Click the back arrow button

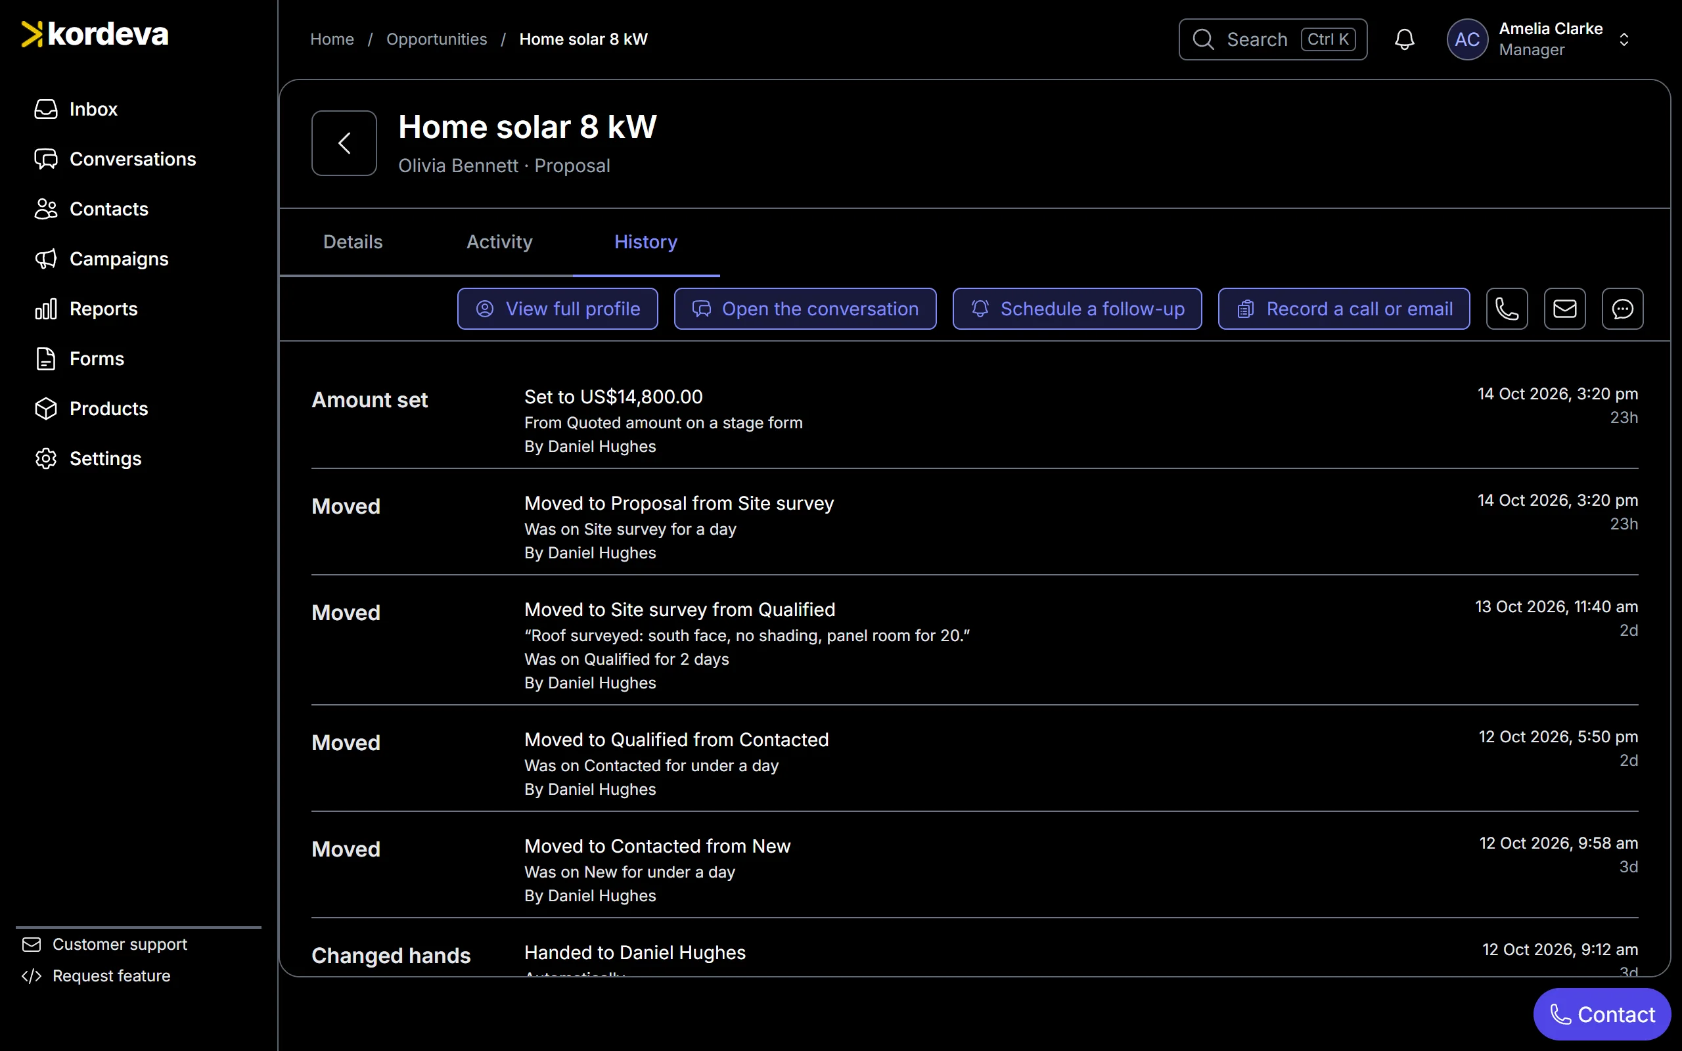point(344,143)
